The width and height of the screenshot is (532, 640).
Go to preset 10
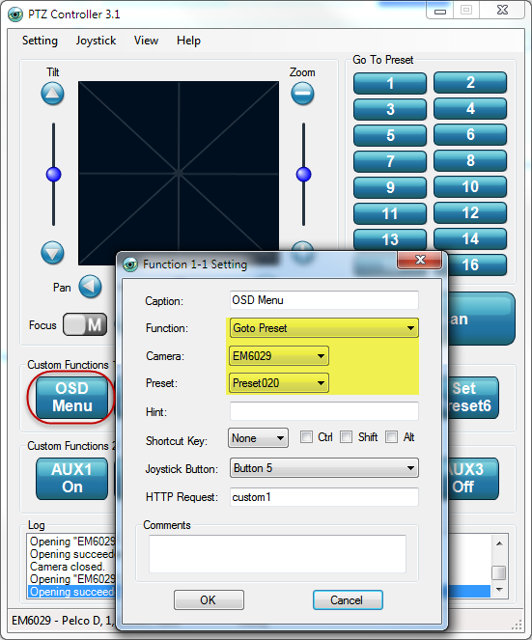coord(470,187)
